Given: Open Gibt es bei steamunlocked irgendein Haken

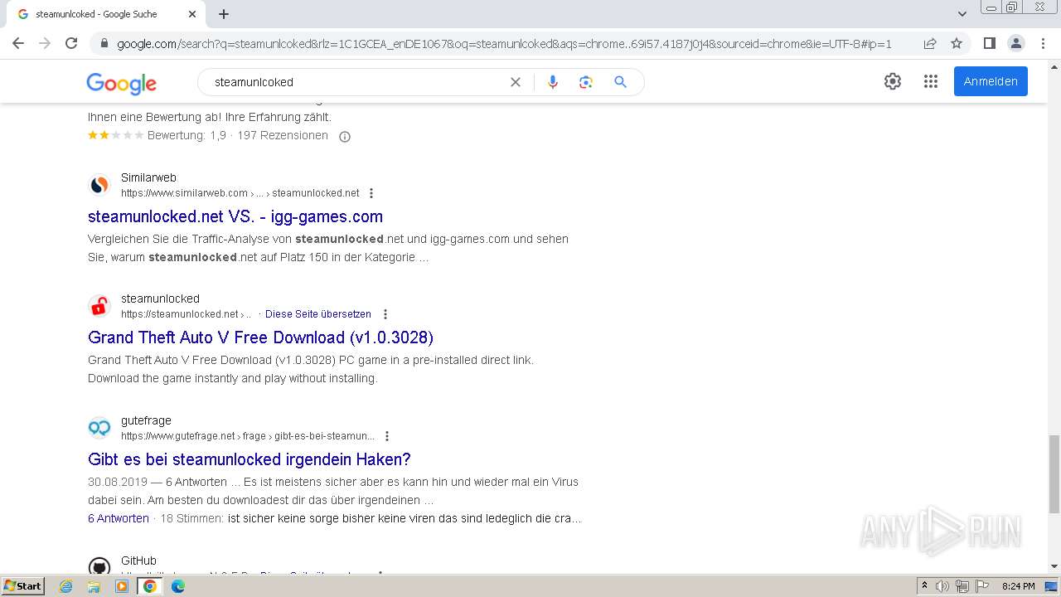Looking at the screenshot, I should (250, 459).
